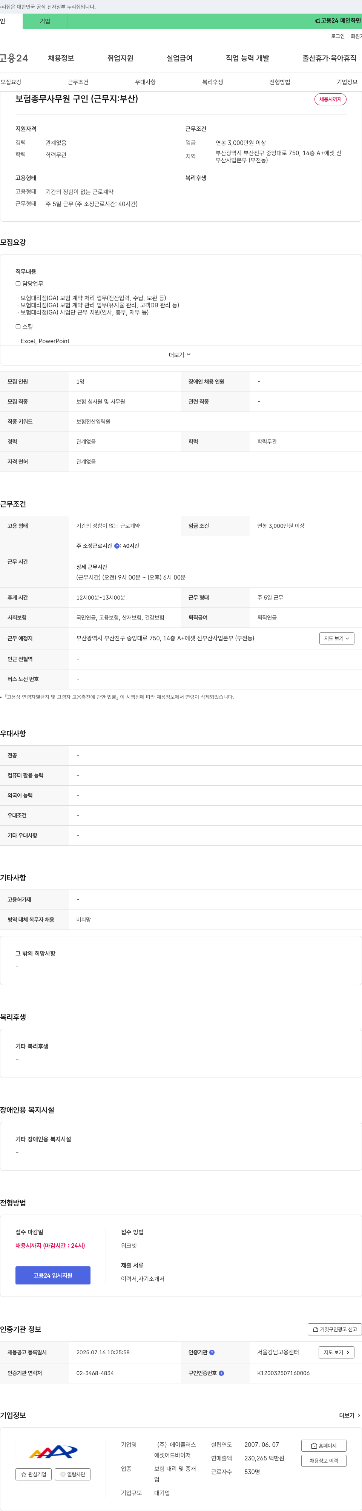Click the 채용시까지 deadline badge
The width and height of the screenshot is (362, 1511).
click(x=330, y=99)
